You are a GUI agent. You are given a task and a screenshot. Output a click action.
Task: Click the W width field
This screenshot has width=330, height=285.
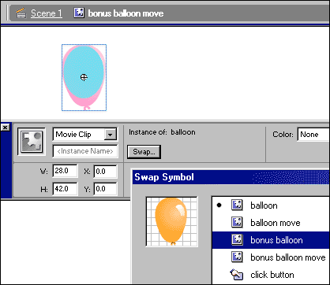click(x=65, y=171)
